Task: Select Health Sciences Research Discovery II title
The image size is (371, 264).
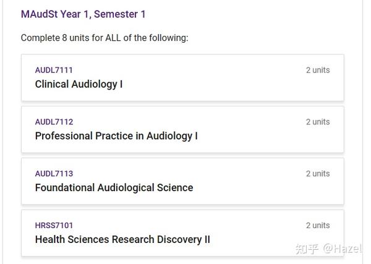Action: click(x=122, y=239)
